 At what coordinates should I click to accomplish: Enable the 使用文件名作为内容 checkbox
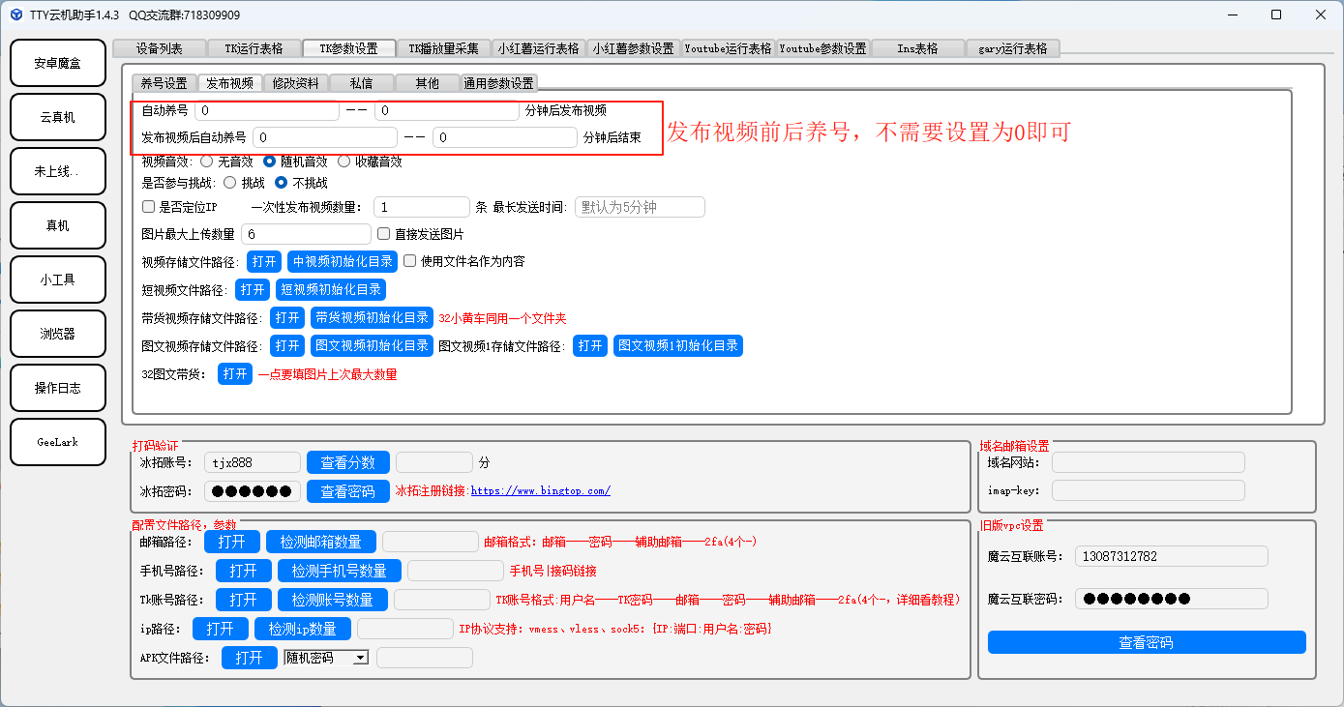(464, 261)
